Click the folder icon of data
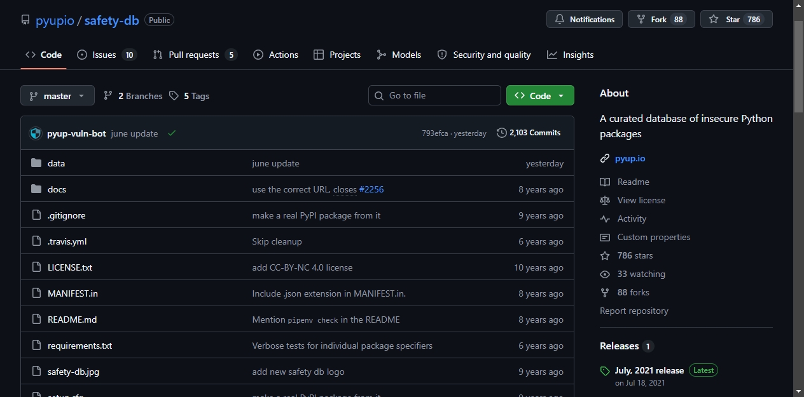 36,163
